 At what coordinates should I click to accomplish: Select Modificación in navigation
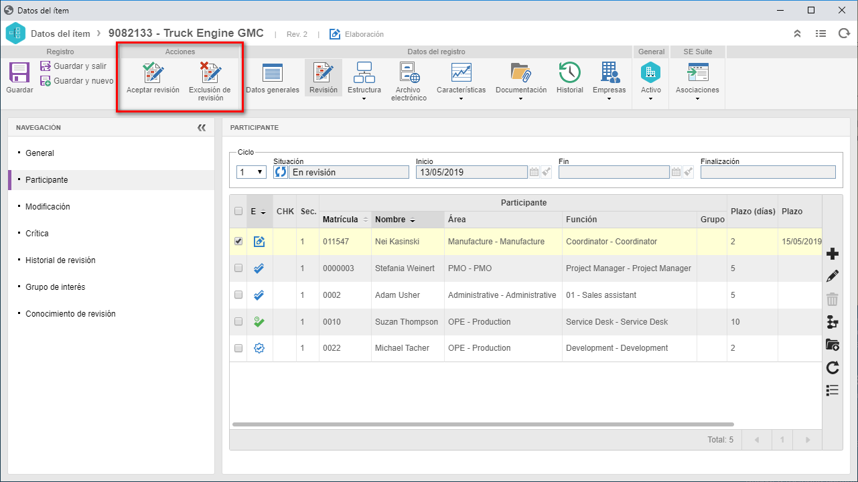coord(48,207)
